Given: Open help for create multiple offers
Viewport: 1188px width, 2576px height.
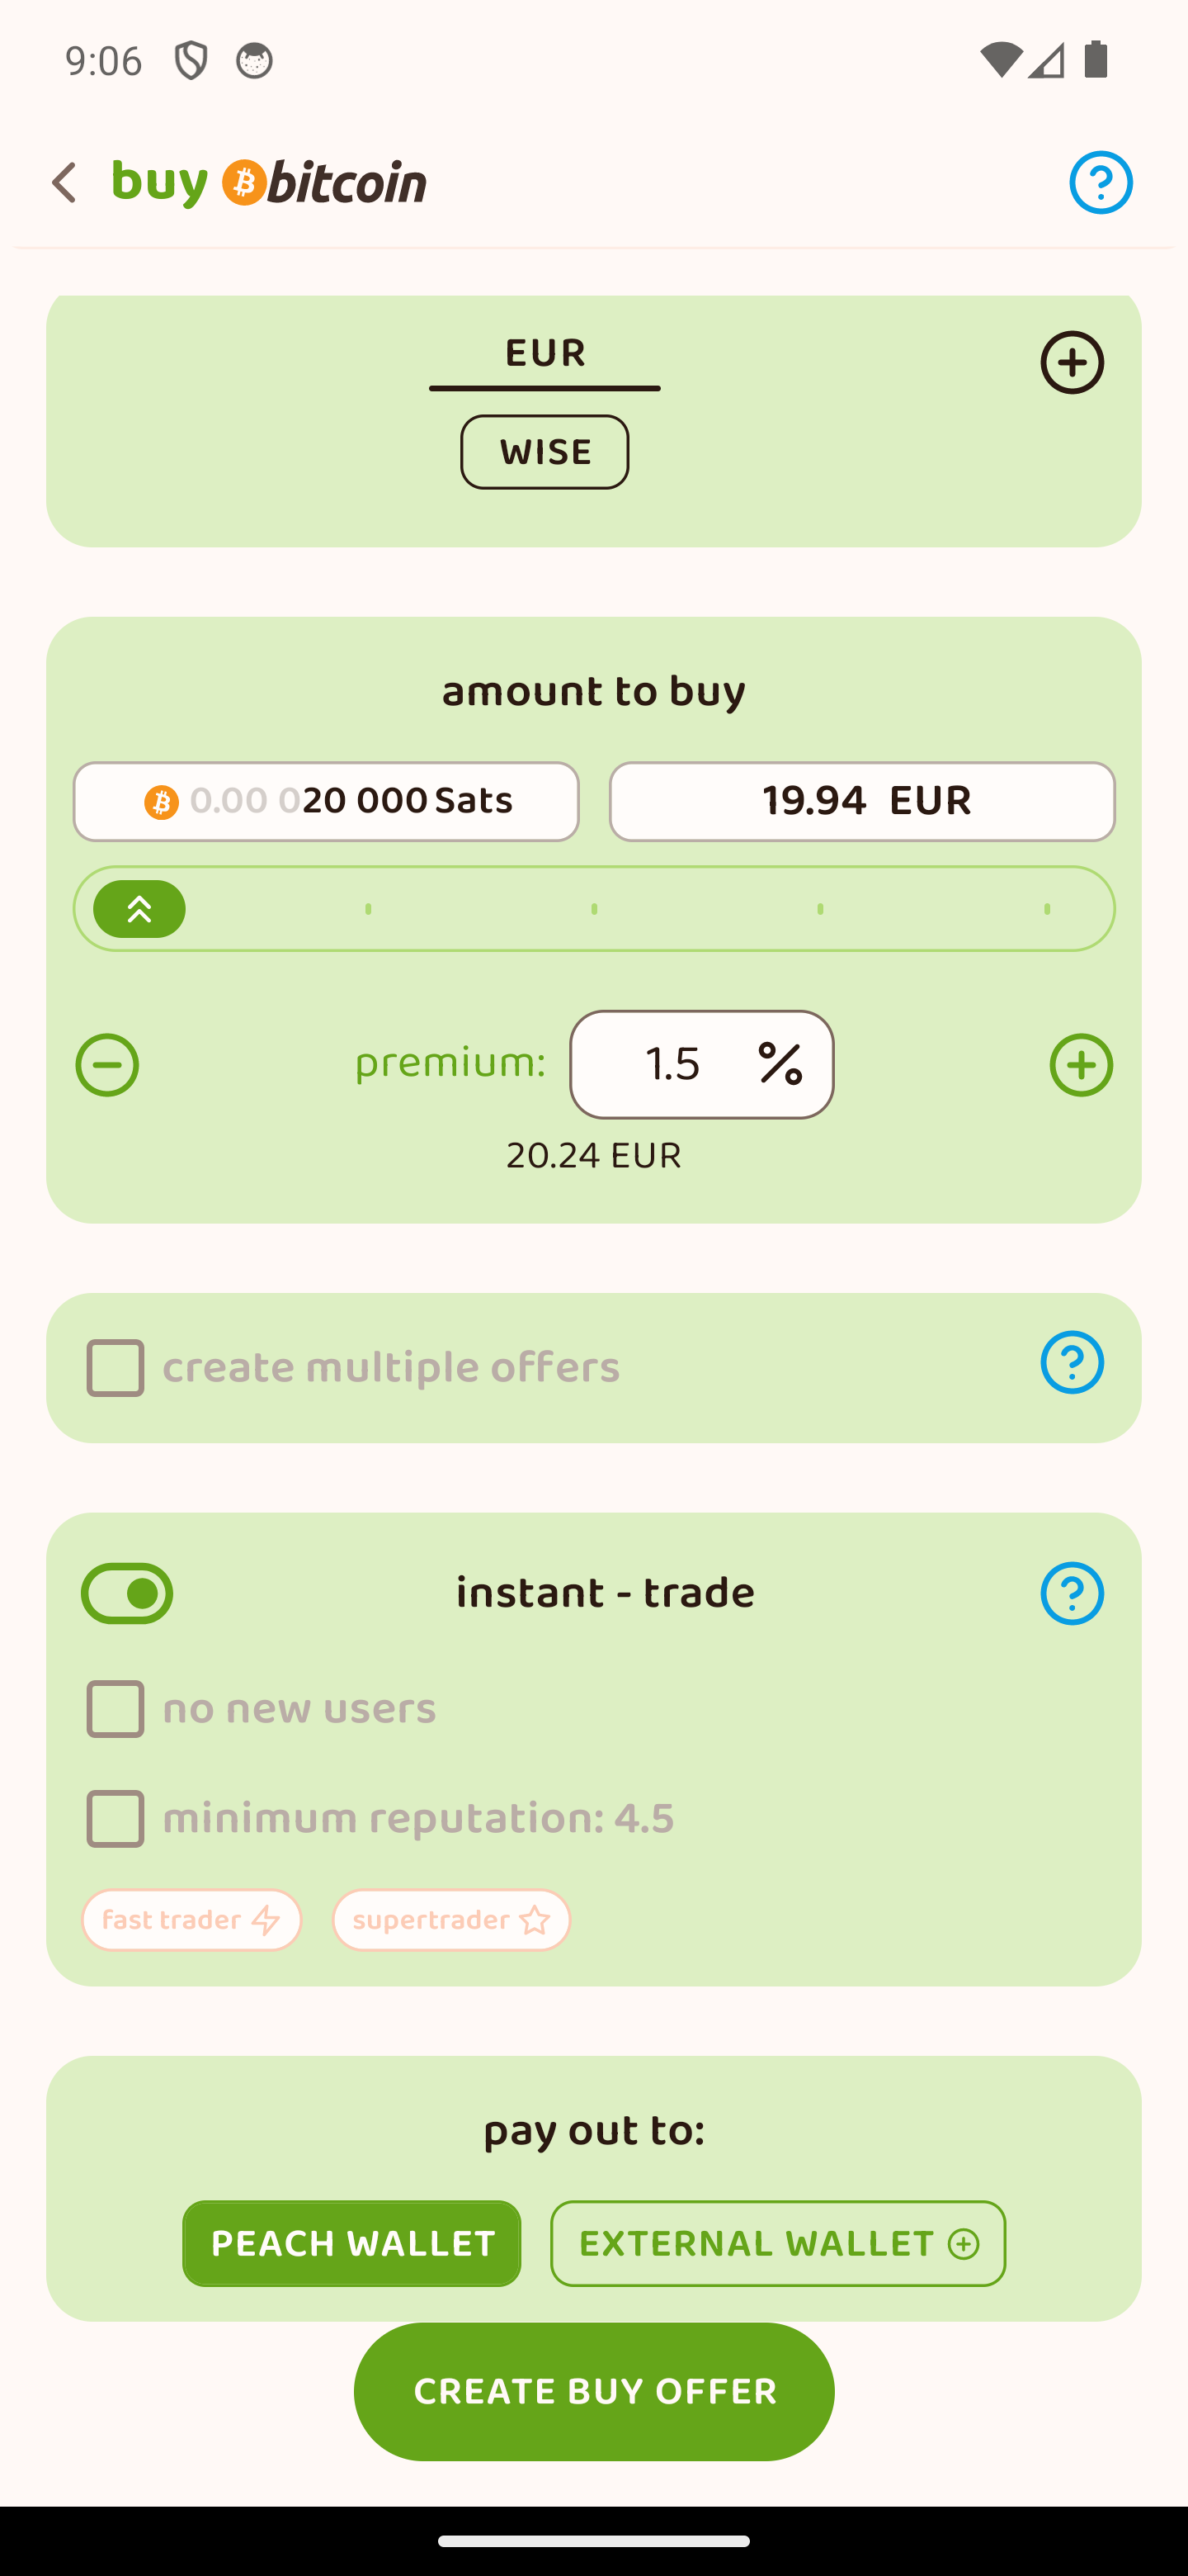Looking at the screenshot, I should pos(1071,1362).
